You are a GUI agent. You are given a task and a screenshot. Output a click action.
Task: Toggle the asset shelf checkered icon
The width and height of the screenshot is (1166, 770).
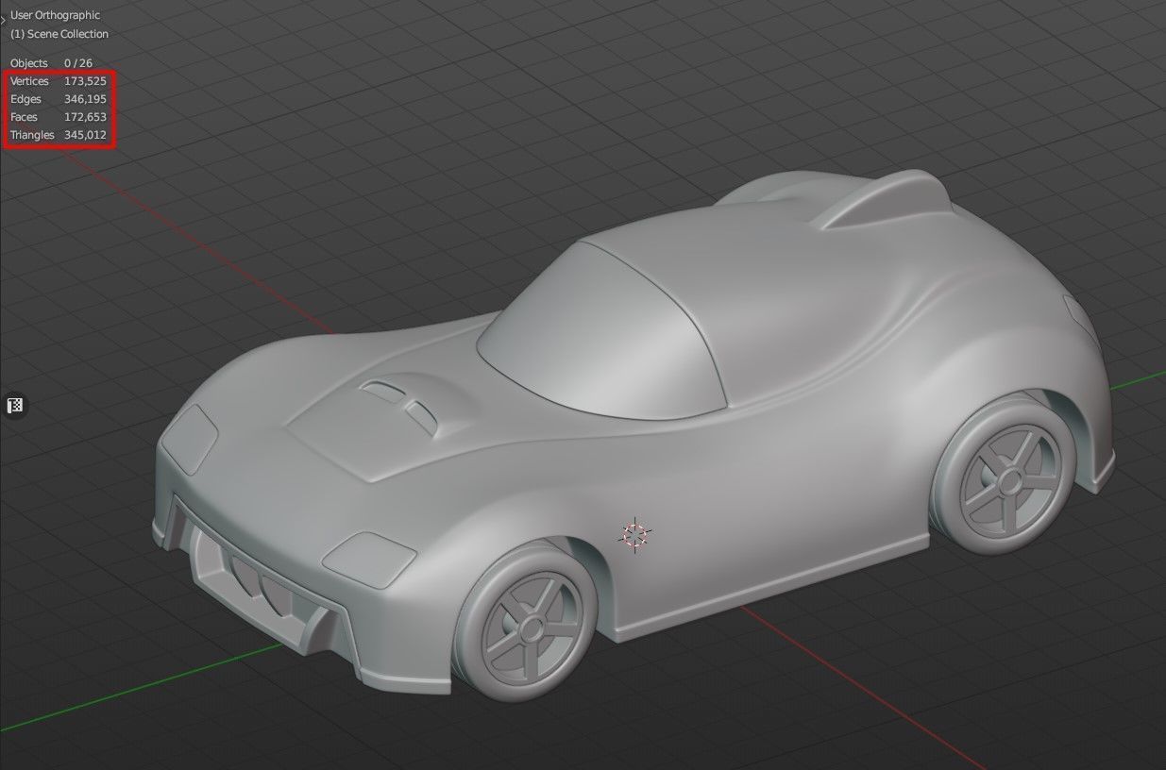click(x=15, y=406)
